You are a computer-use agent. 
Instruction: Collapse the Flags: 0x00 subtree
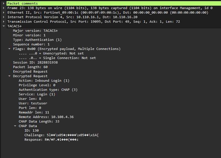[x=9, y=49]
